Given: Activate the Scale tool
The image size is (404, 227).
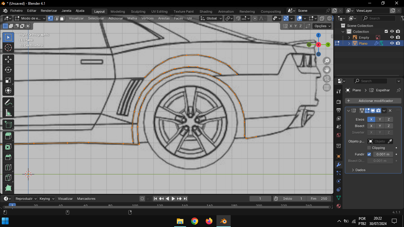Looking at the screenshot, I should coord(8,80).
